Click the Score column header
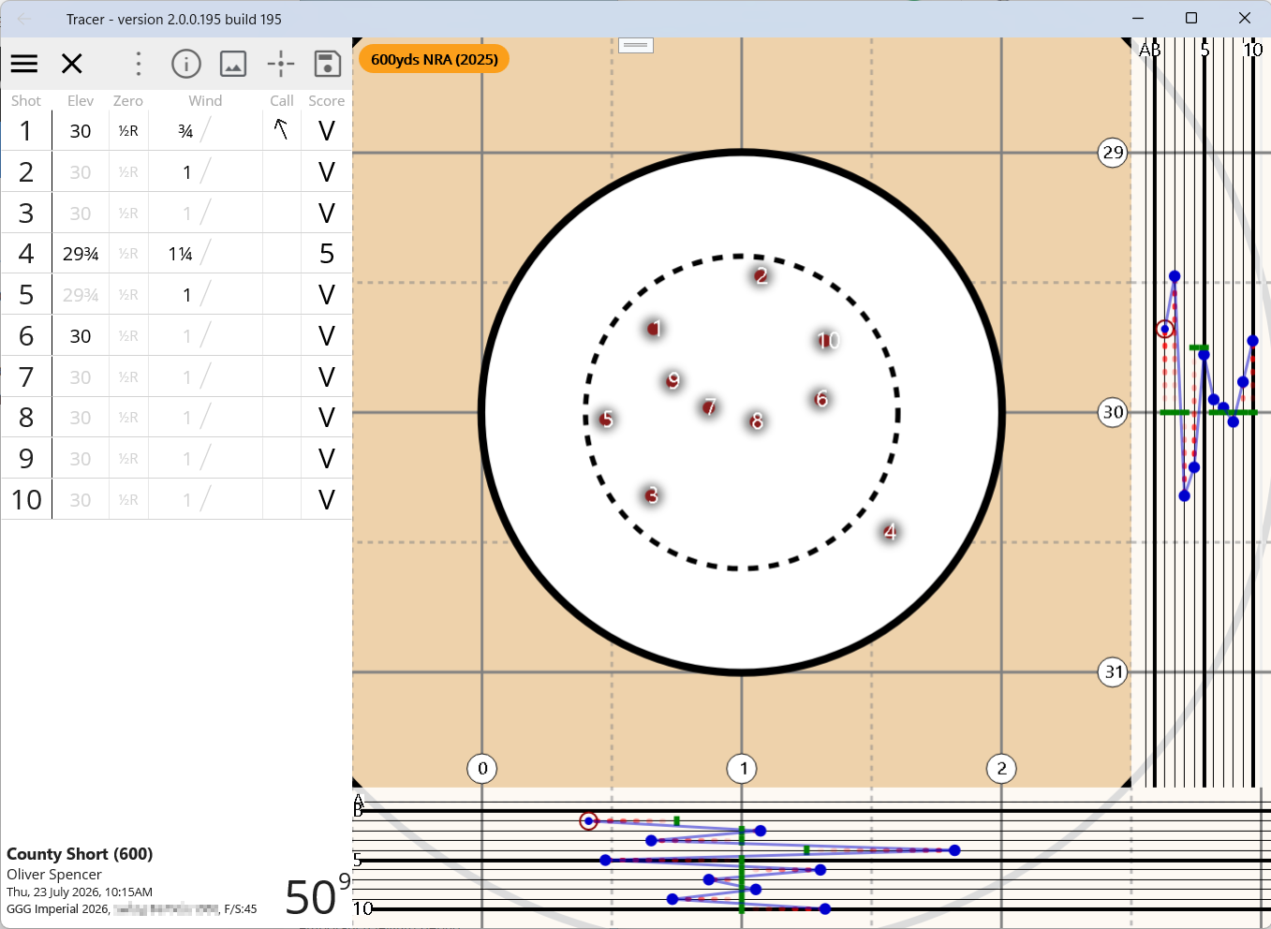Image resolution: width=1271 pixels, height=929 pixels. [327, 100]
